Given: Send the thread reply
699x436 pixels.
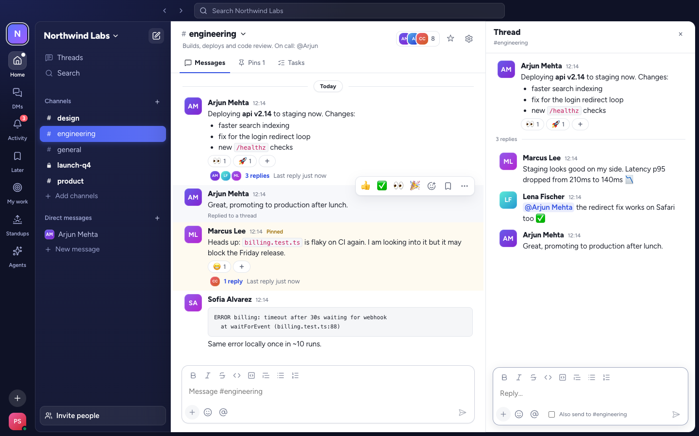Looking at the screenshot, I should click(x=676, y=414).
